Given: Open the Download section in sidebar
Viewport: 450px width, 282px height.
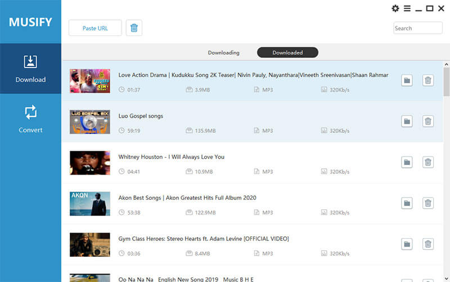Looking at the screenshot, I should 30,69.
